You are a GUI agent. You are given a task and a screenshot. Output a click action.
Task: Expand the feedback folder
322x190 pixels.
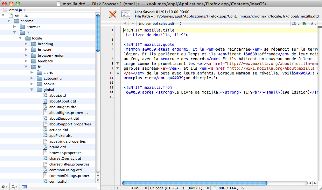pos(26,61)
